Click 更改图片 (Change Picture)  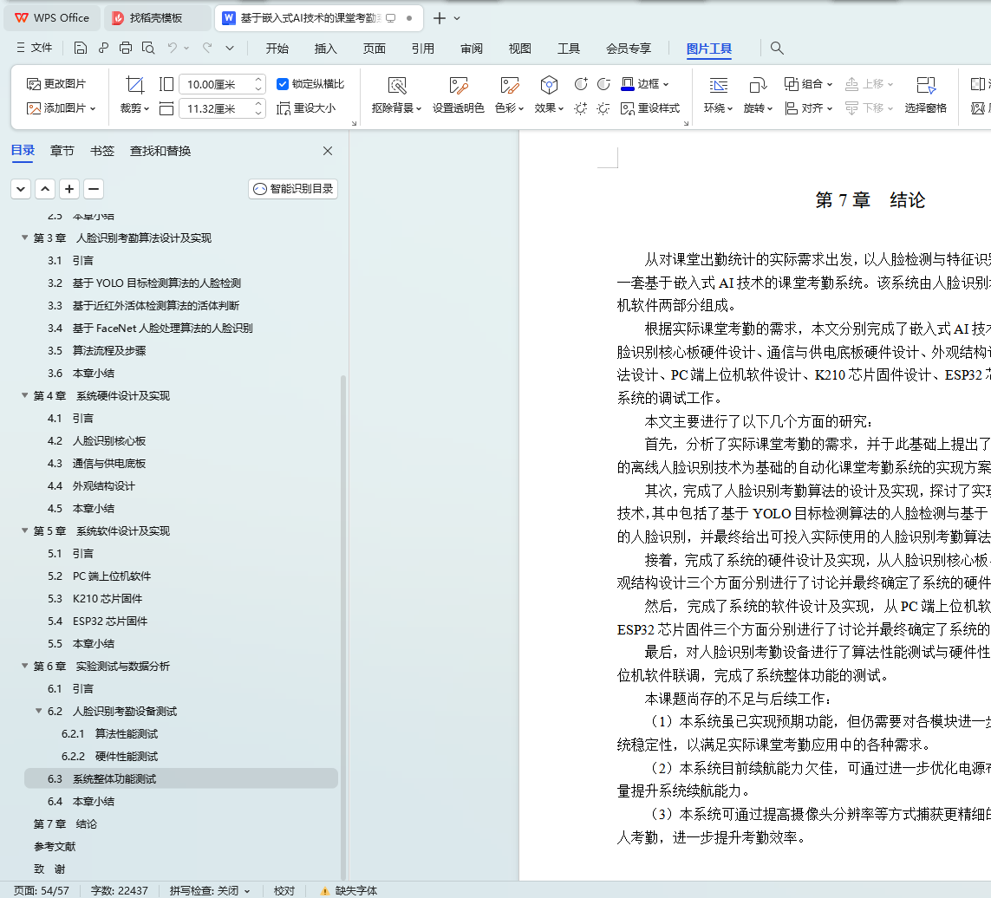pos(56,84)
